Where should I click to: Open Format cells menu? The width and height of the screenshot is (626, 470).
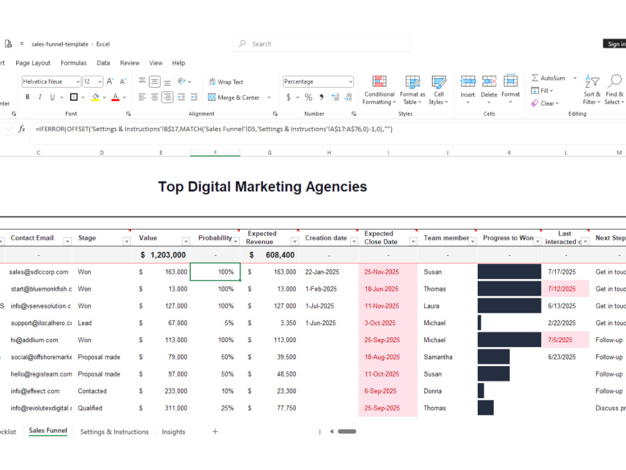pos(510,90)
